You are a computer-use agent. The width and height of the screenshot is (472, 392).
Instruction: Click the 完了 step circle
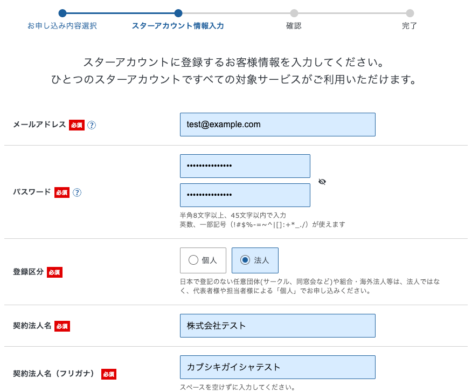point(410,13)
